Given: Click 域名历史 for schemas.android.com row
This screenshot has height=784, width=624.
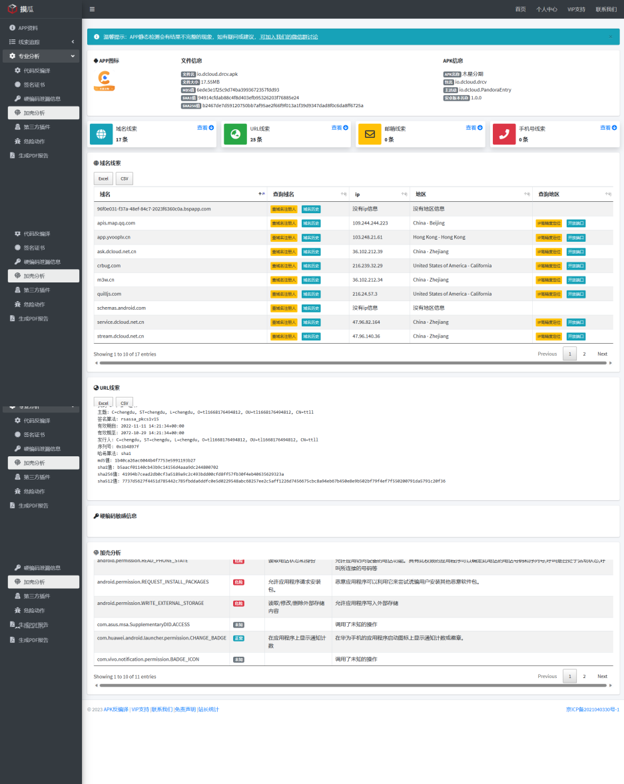Looking at the screenshot, I should coord(311,308).
